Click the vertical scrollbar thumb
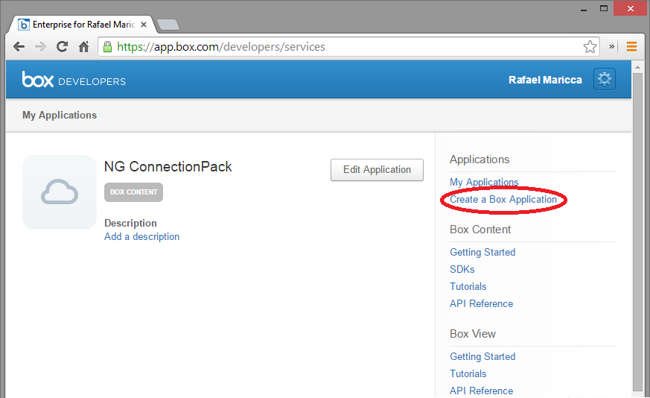 pyautogui.click(x=637, y=232)
